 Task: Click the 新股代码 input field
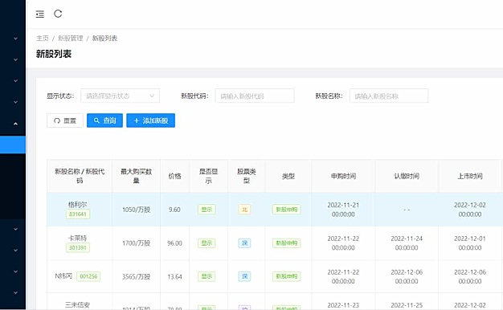(x=255, y=96)
